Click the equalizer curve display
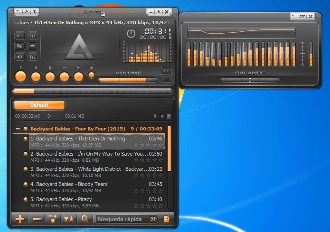Screen dimensions: 330x232 click(x=241, y=32)
